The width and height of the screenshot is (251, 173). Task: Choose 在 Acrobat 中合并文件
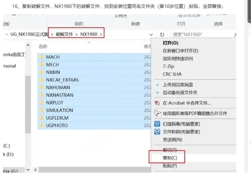click(186, 103)
